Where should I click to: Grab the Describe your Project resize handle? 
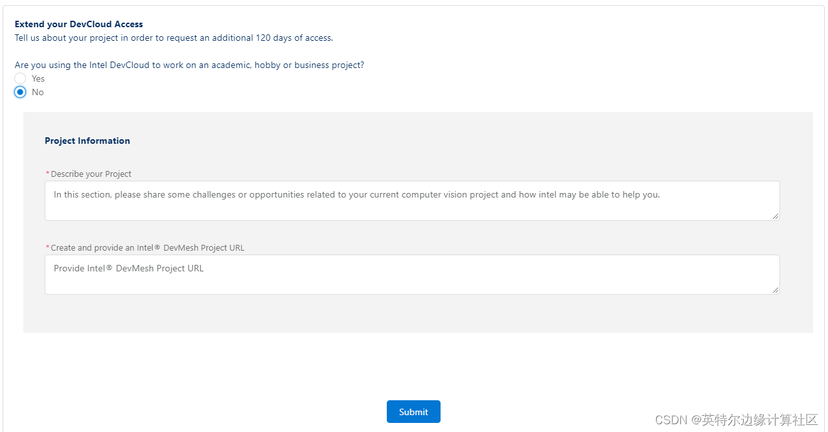[776, 216]
